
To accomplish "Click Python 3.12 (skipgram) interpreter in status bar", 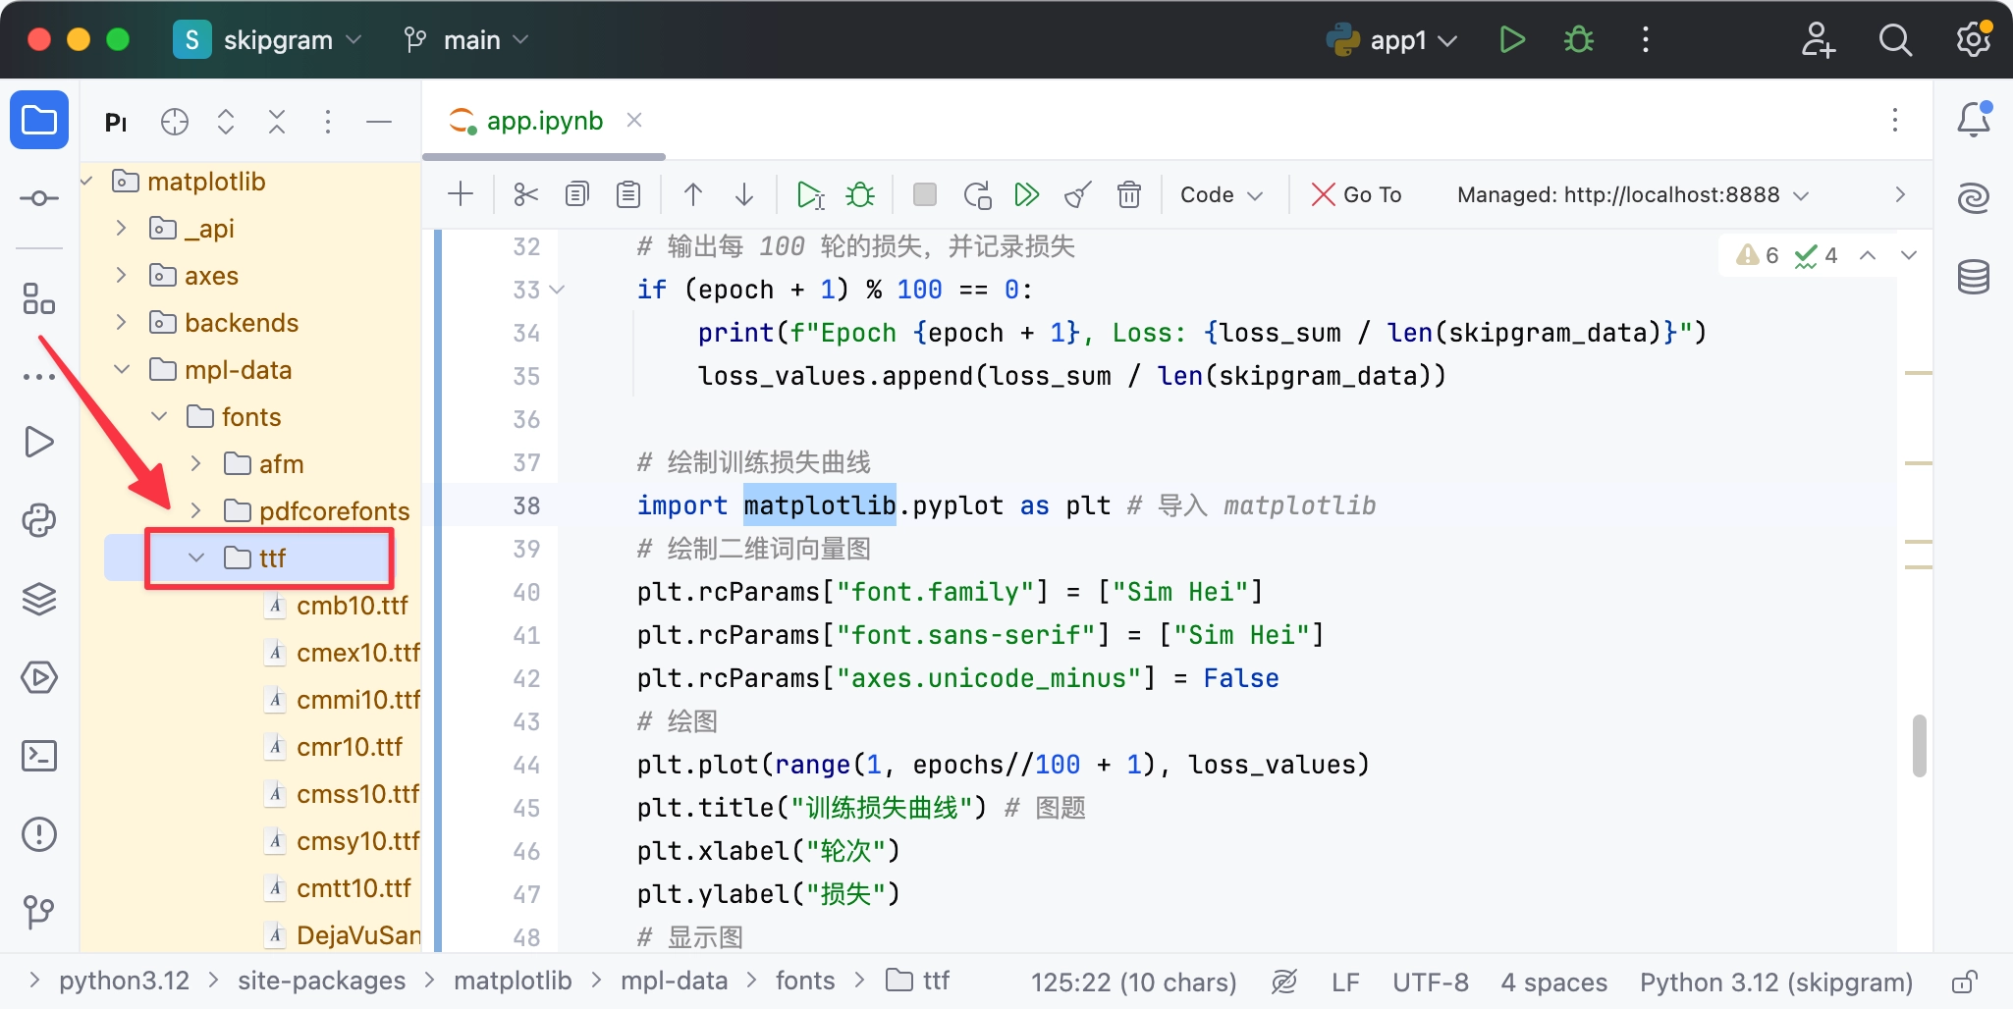I will tap(1776, 982).
